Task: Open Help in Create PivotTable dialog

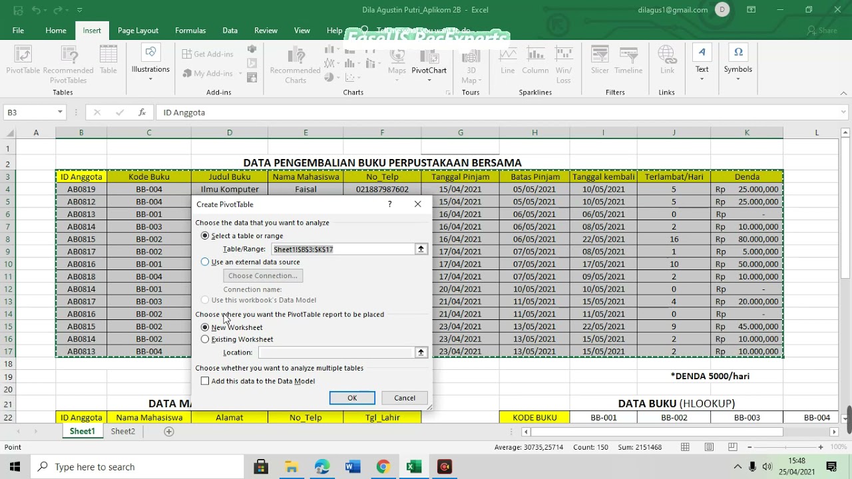Action: 390,204
